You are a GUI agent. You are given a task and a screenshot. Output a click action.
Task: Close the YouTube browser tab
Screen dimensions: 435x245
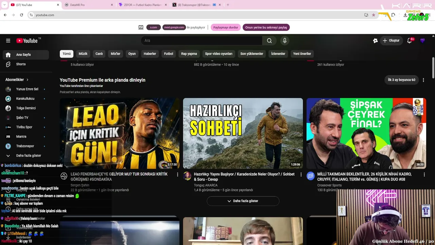pos(58,5)
